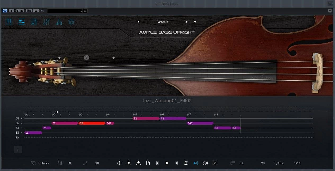Enable automation Write (W) button
This screenshot has height=171, width=335.
tap(22, 11)
